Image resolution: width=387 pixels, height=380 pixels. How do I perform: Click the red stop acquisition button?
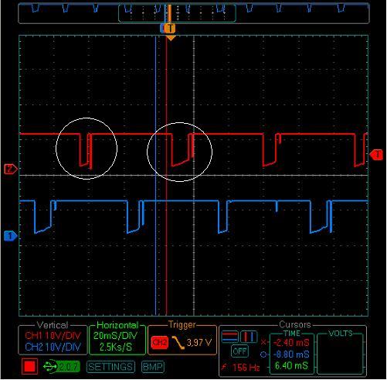pos(29,366)
